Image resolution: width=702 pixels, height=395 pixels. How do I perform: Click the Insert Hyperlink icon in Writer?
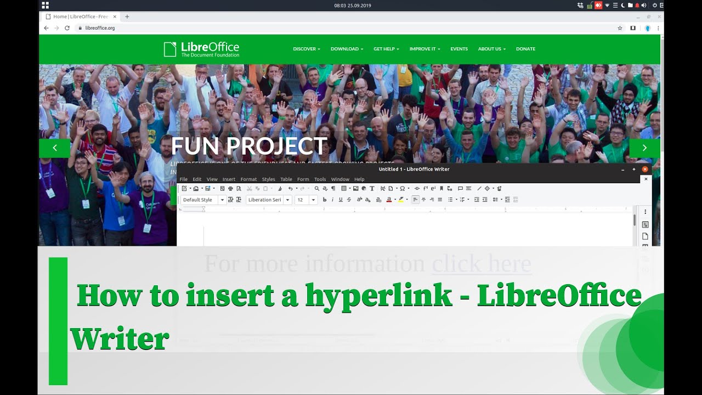click(417, 188)
